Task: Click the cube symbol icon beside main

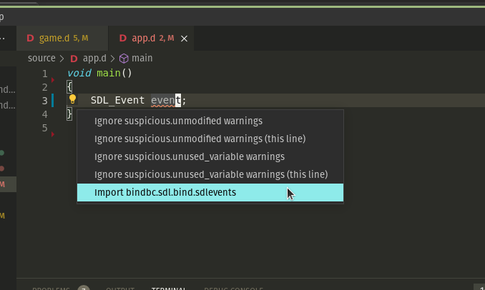Action: (124, 59)
